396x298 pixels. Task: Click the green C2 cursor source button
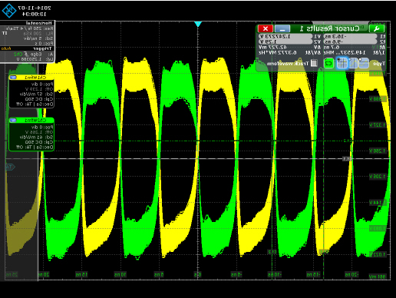[328, 63]
